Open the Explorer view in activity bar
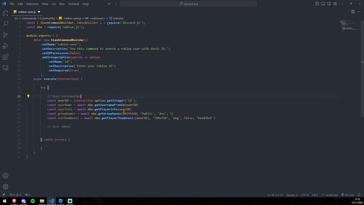 tap(5, 13)
